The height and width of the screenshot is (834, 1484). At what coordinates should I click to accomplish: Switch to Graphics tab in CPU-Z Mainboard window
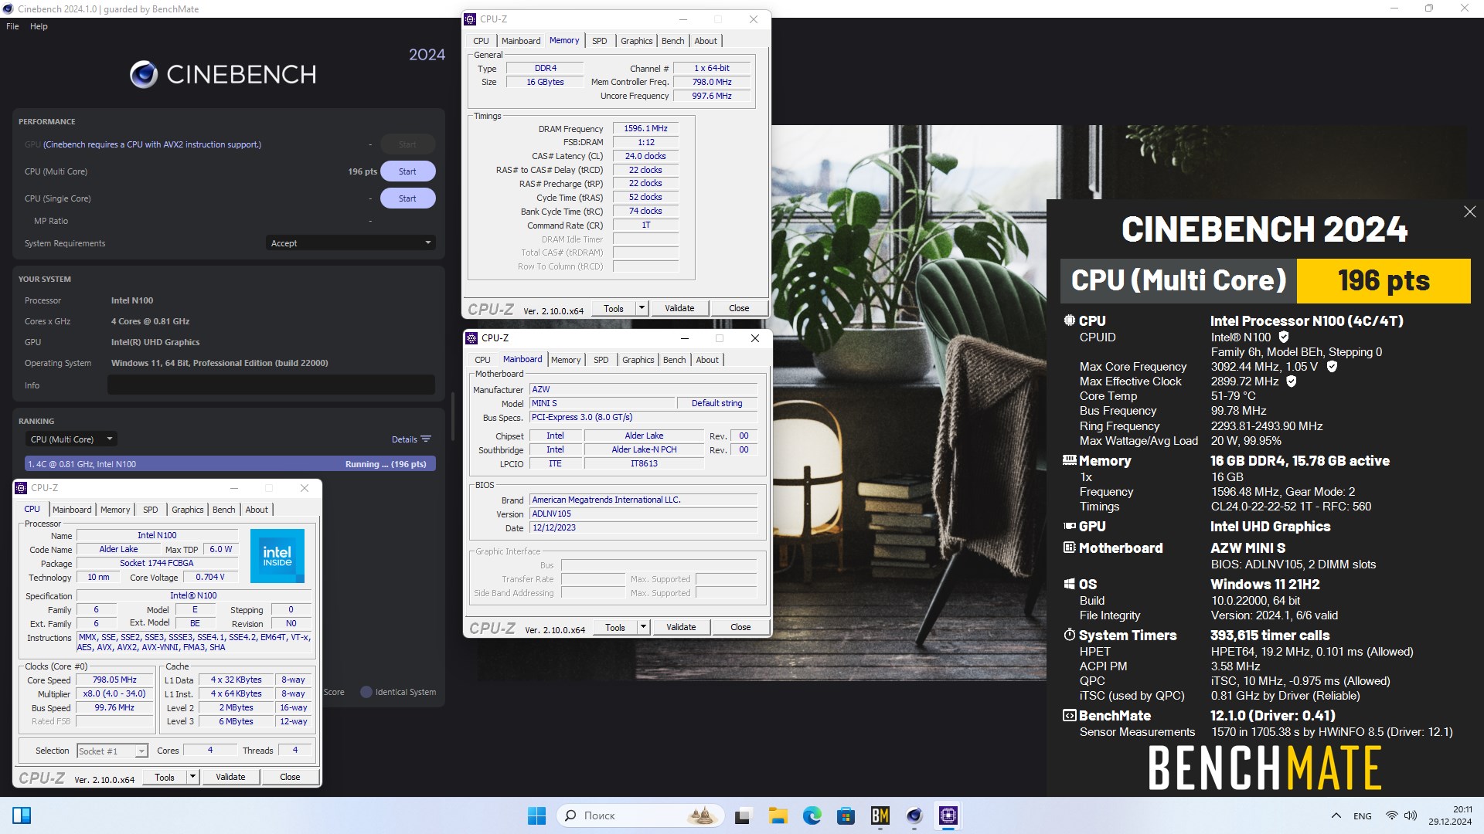[x=638, y=360]
